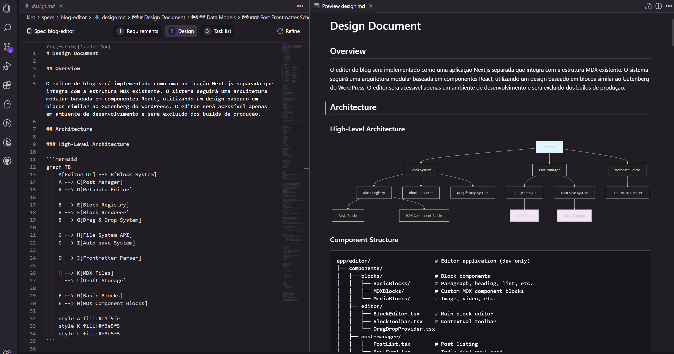Click the show source icon in preview toolbar
This screenshot has width=674, height=354.
[x=648, y=6]
